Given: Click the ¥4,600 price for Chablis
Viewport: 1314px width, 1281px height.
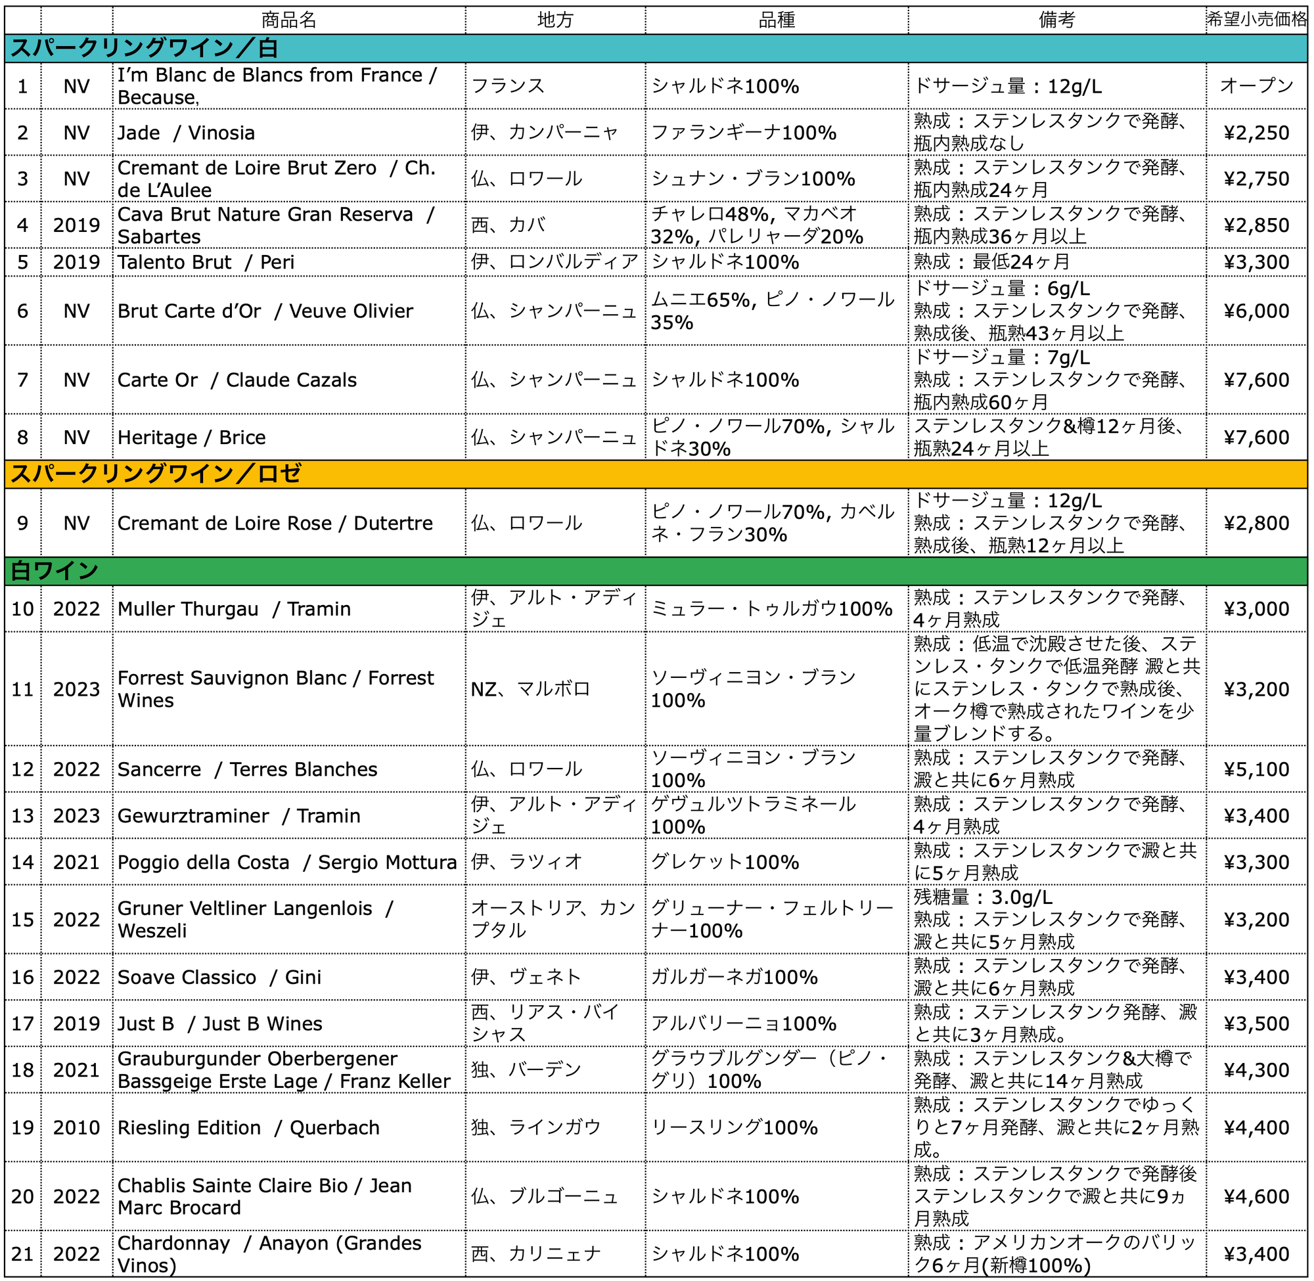Looking at the screenshot, I should (1256, 1196).
